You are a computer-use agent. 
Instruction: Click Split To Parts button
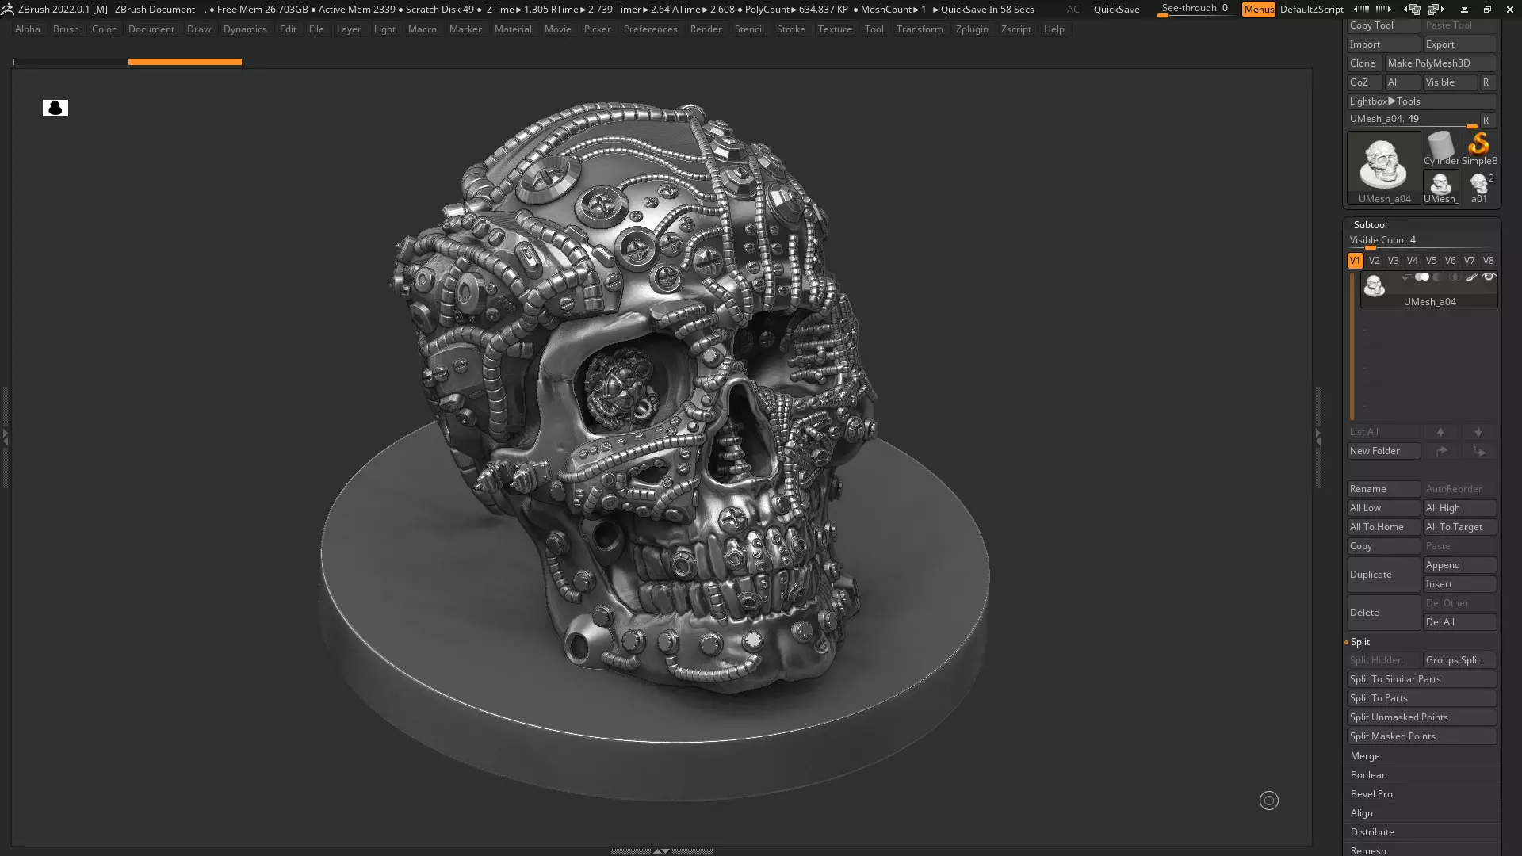pyautogui.click(x=1421, y=698)
